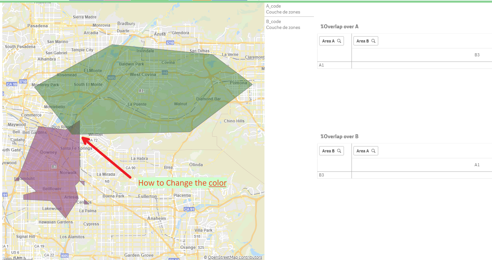Screen dimensions: 492x260
Task: Select the B3 value cell in the top table
Action: [477, 55]
